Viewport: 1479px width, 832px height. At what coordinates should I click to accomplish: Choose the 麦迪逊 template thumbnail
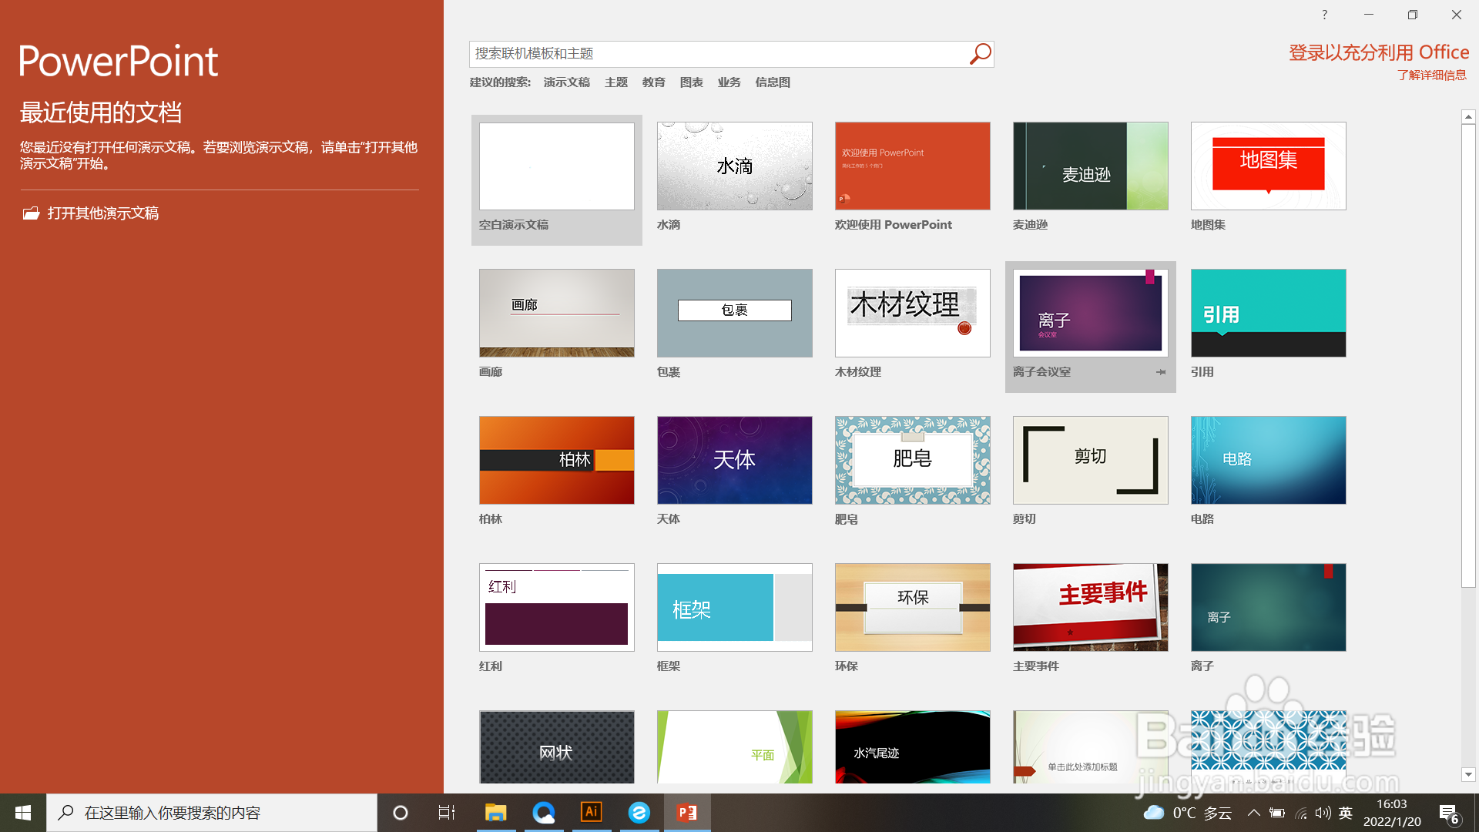point(1091,166)
